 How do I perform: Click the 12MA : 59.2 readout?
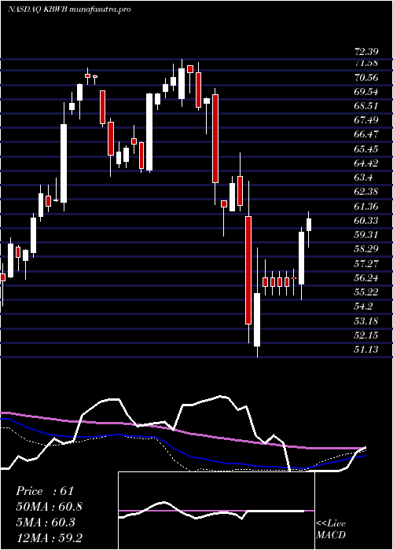click(50, 537)
